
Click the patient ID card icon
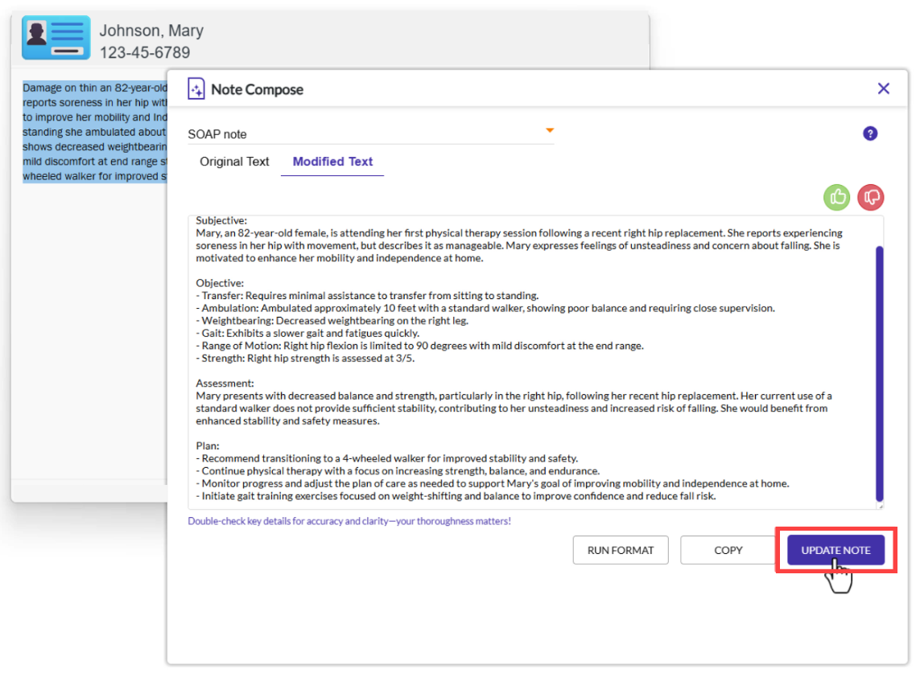coord(56,38)
